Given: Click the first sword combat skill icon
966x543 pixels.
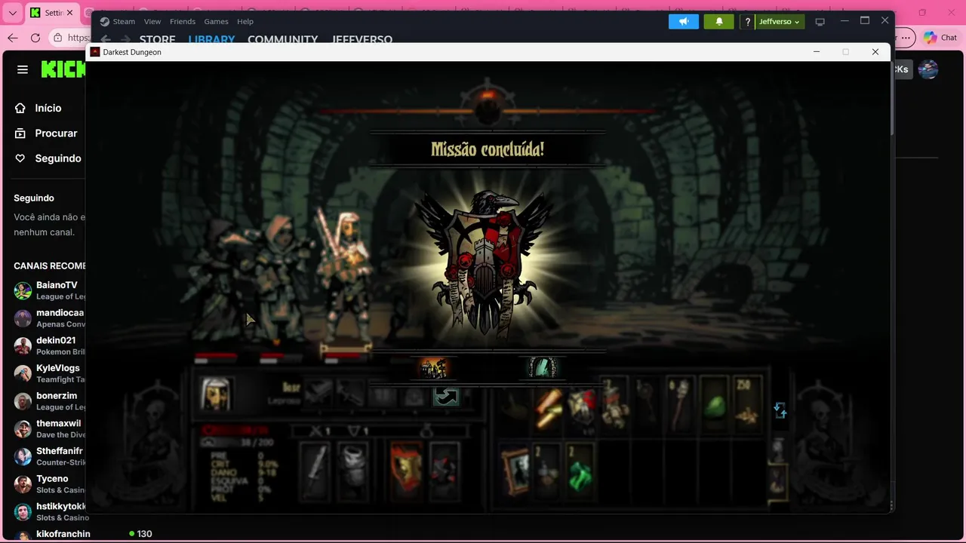Looking at the screenshot, I should 318,393.
